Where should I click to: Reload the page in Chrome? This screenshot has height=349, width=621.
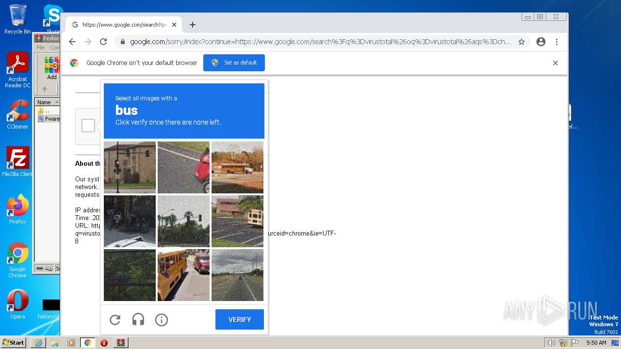103,42
